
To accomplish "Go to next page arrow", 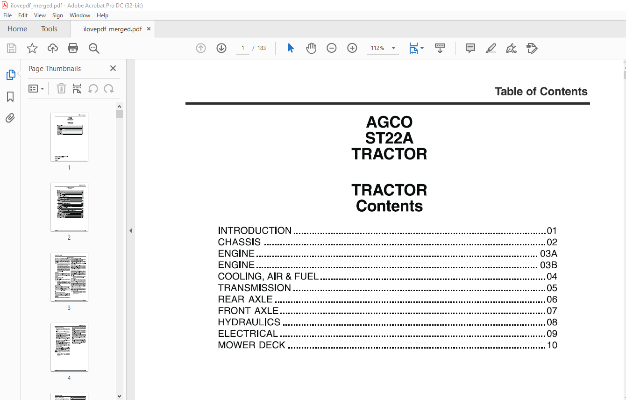I will [x=221, y=48].
